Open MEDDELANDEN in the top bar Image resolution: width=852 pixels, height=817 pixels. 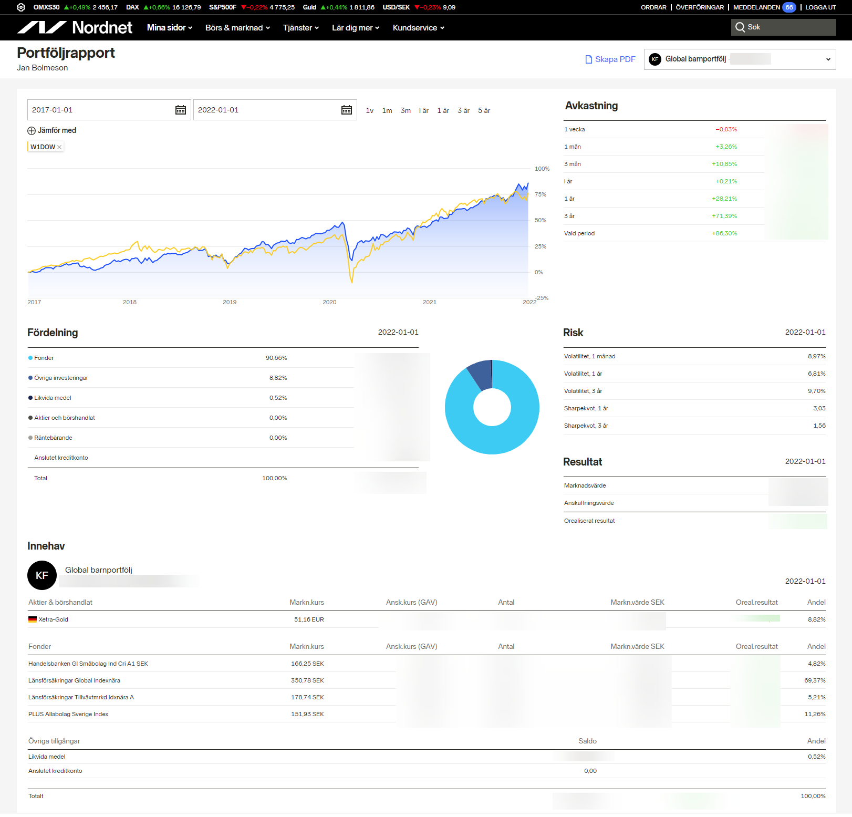click(x=756, y=7)
